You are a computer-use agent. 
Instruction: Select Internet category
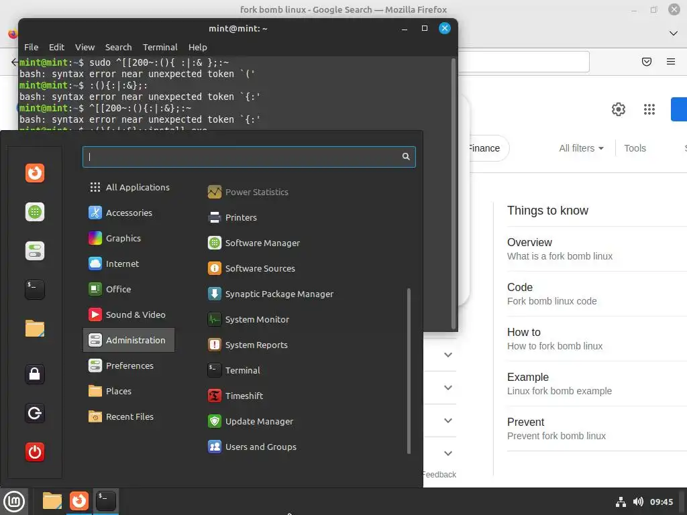tap(129, 263)
